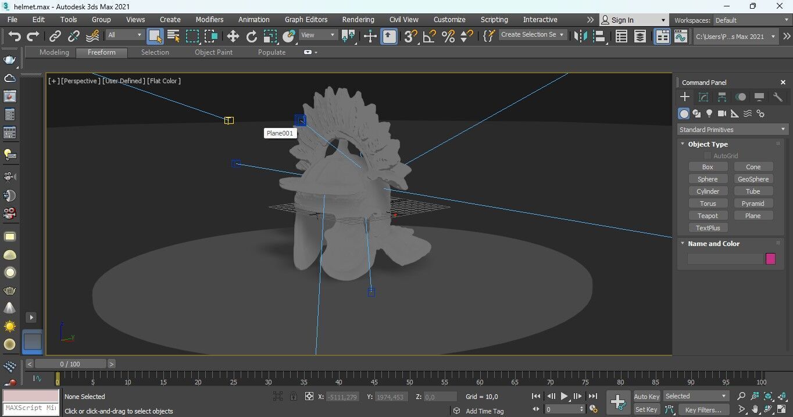Switch to the Object Paint ribbon tab
The height and width of the screenshot is (417, 793).
pyautogui.click(x=213, y=52)
